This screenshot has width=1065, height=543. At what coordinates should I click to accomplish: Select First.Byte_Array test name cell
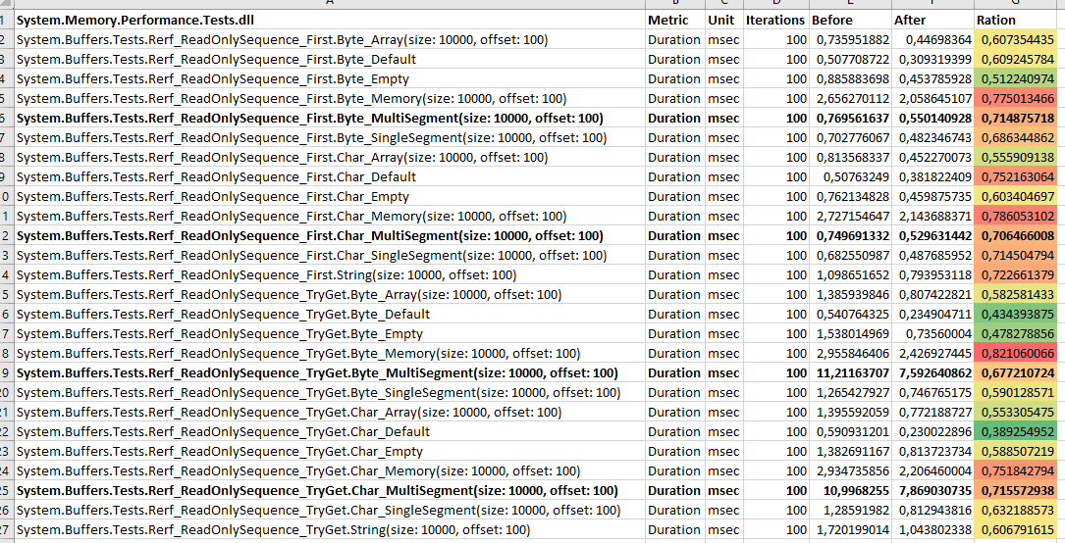pyautogui.click(x=330, y=39)
